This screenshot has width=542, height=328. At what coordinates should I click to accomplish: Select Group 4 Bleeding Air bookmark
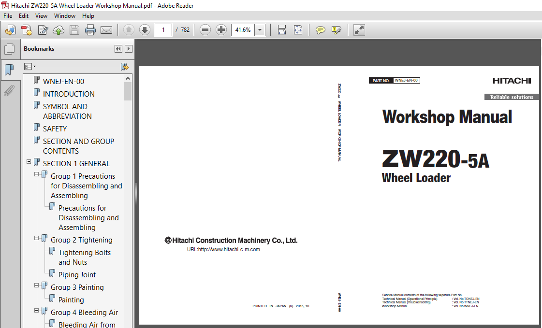click(84, 313)
